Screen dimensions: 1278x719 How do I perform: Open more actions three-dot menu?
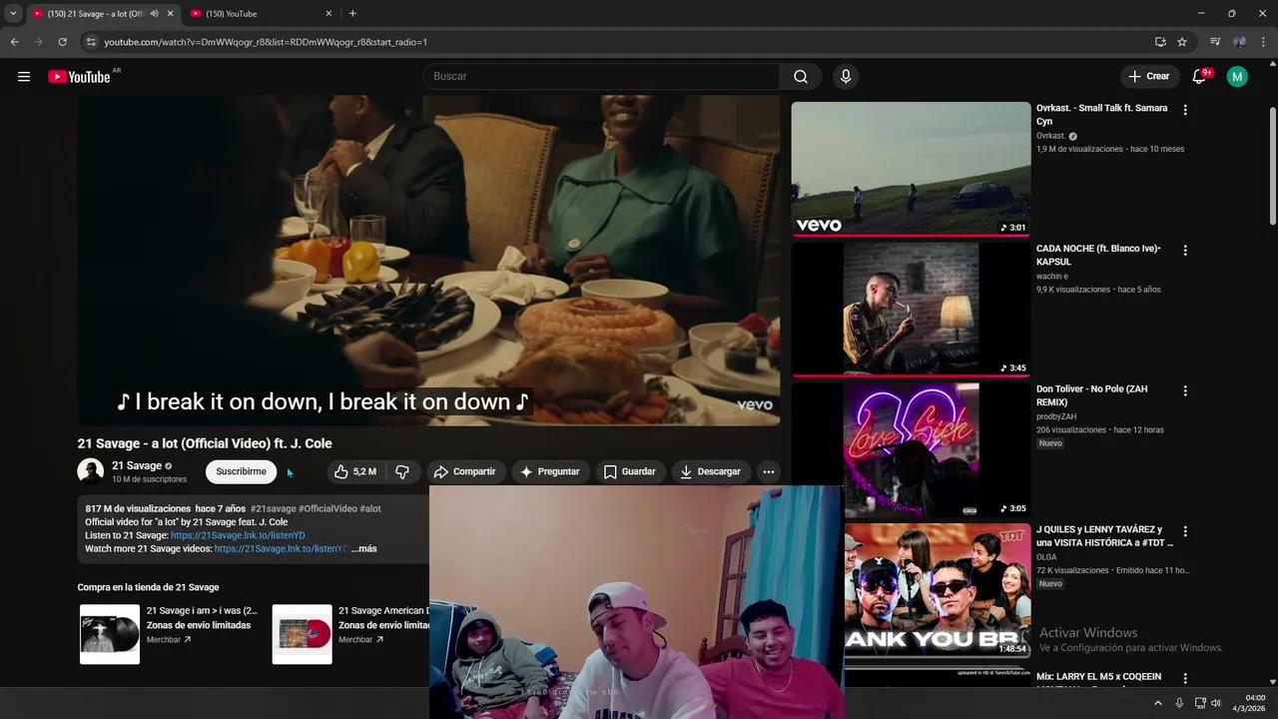coord(768,471)
